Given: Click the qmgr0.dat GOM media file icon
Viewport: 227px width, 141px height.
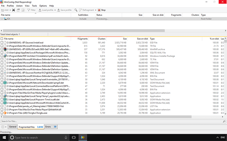Looking at the screenshot, I should (5, 83).
